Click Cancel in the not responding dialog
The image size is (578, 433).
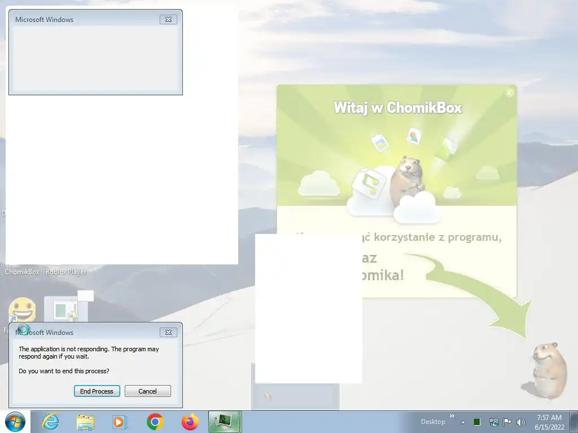click(147, 391)
